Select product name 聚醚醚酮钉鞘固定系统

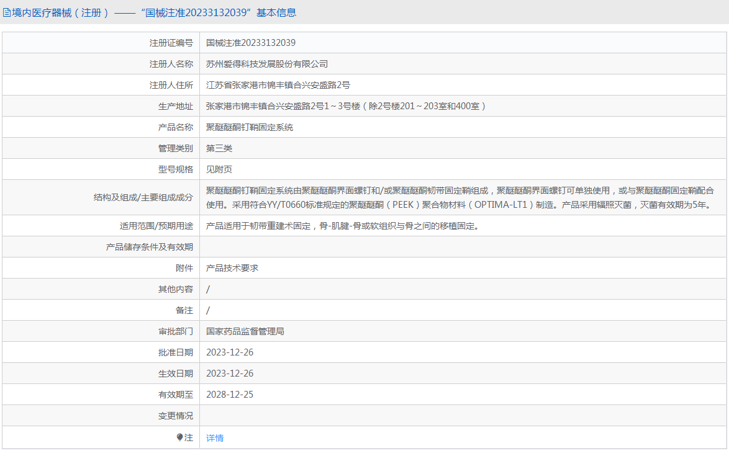tap(250, 127)
